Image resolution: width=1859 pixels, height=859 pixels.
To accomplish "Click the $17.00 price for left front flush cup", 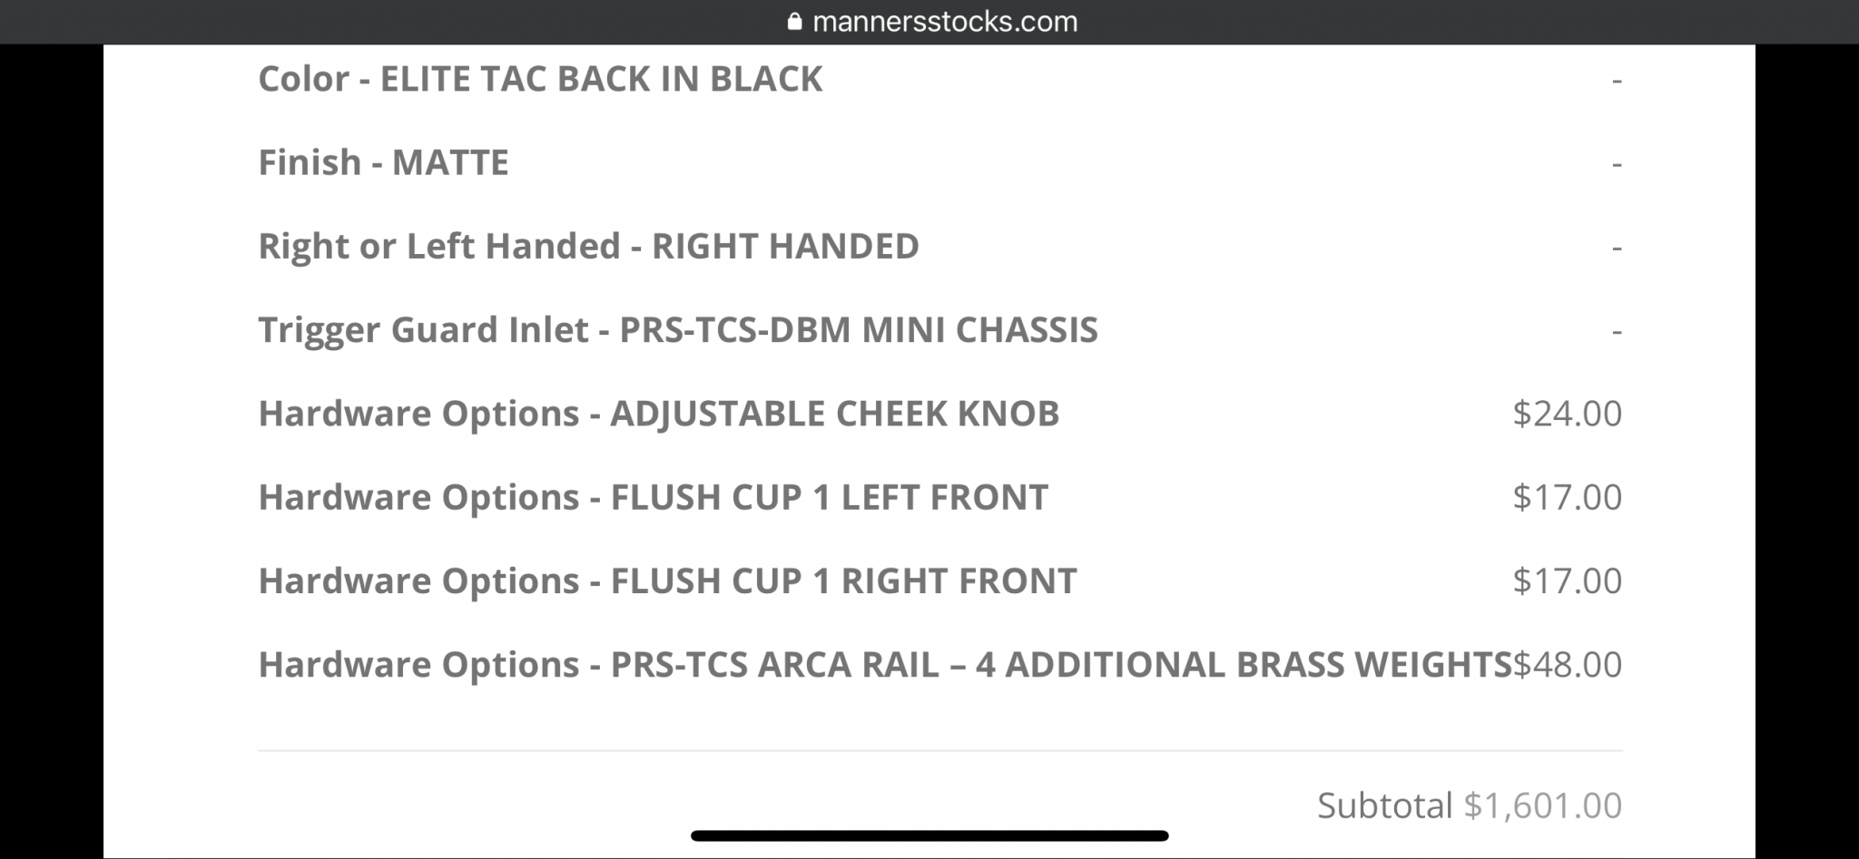I will (x=1567, y=497).
